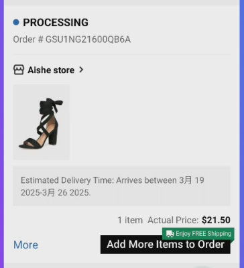244x268 pixels.
Task: Click the Order # label prefix
Action: pos(28,40)
